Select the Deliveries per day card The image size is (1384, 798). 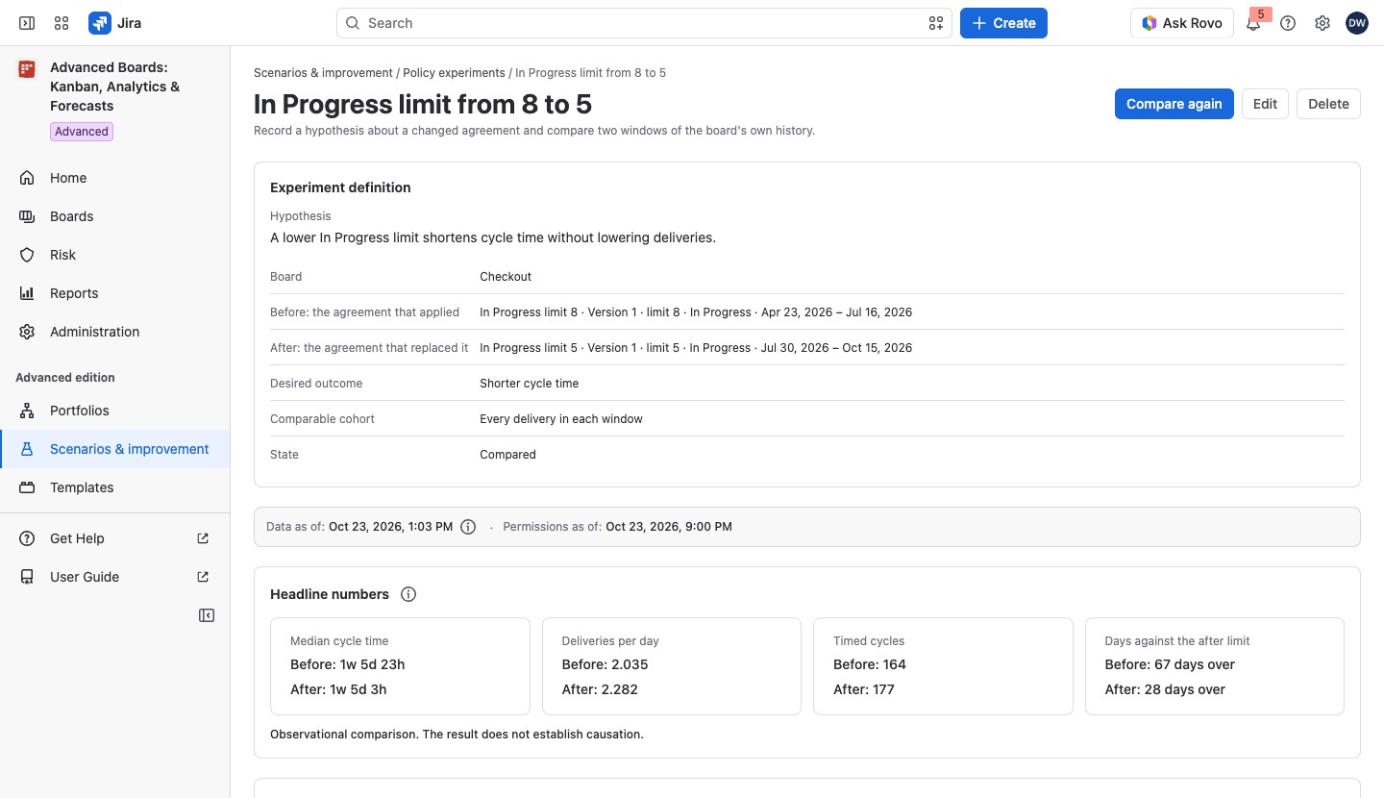[672, 666]
